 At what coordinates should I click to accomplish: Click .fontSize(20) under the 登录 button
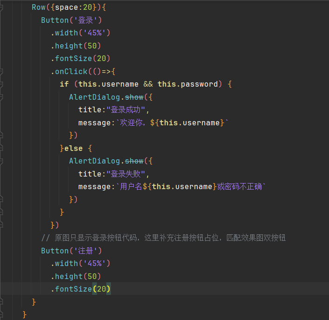pos(80,59)
